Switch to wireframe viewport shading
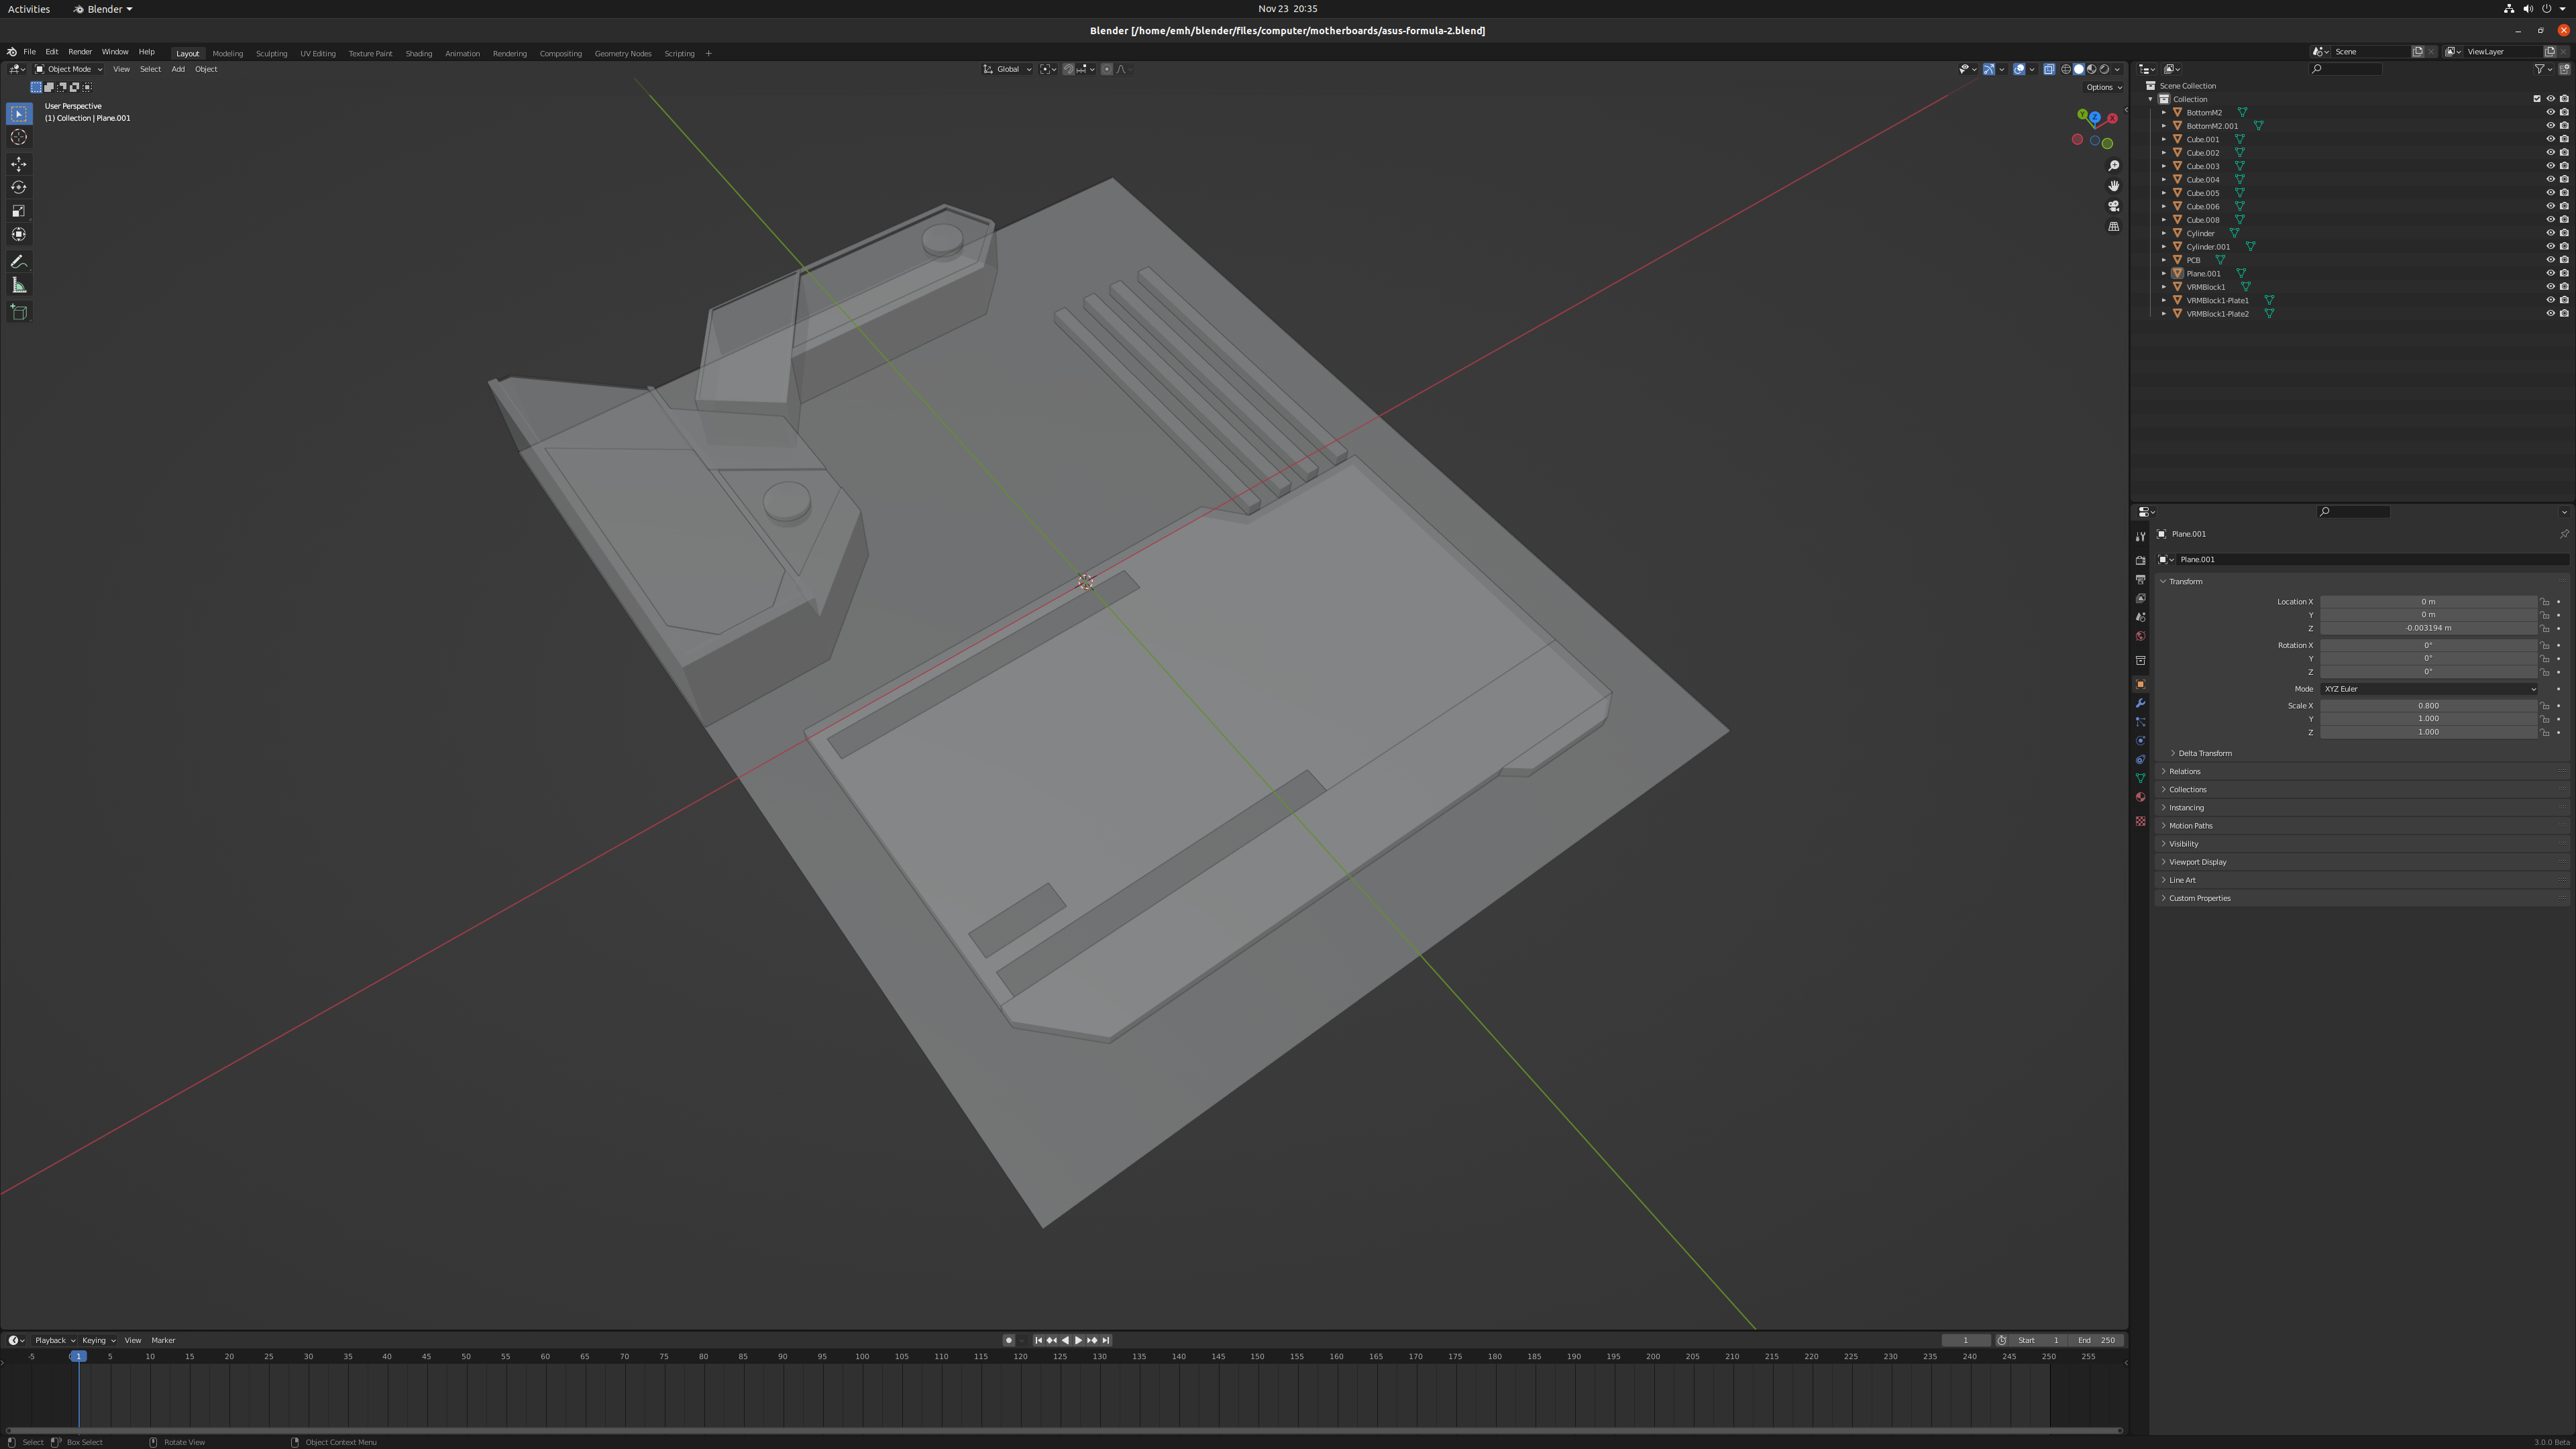This screenshot has width=2576, height=1449. point(2066,69)
